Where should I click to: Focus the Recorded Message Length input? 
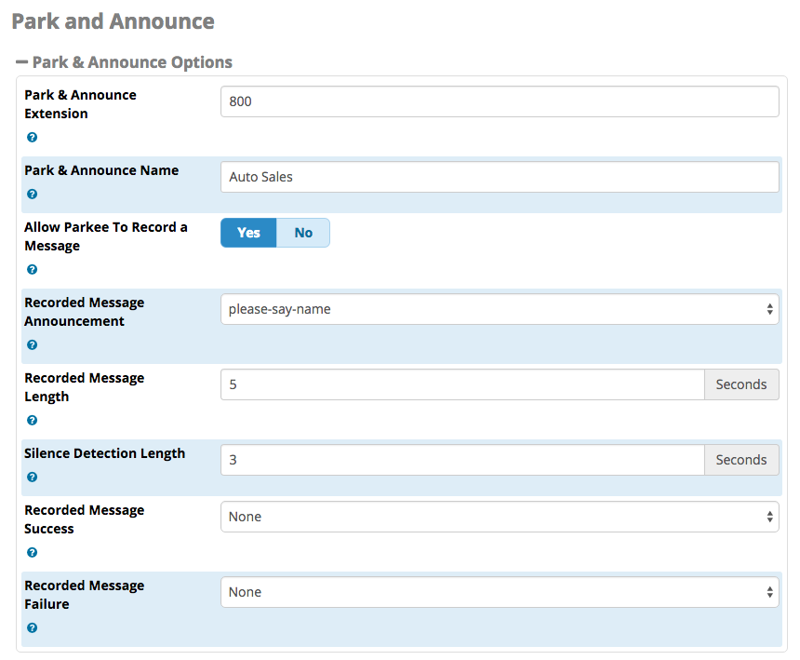(x=462, y=384)
